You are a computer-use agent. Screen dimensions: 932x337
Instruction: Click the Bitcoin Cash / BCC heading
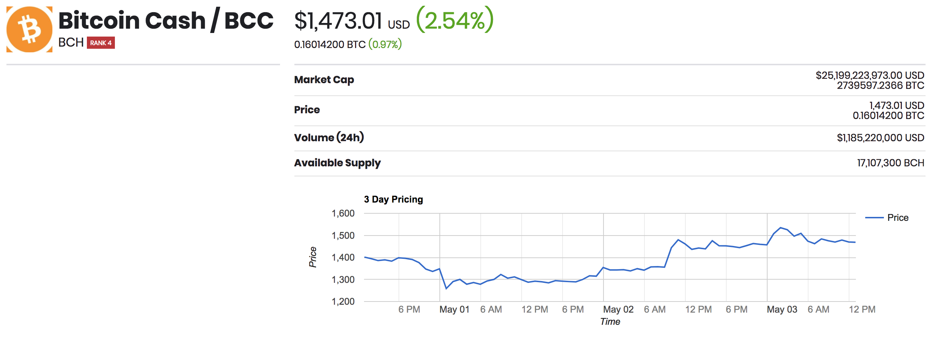click(x=166, y=20)
